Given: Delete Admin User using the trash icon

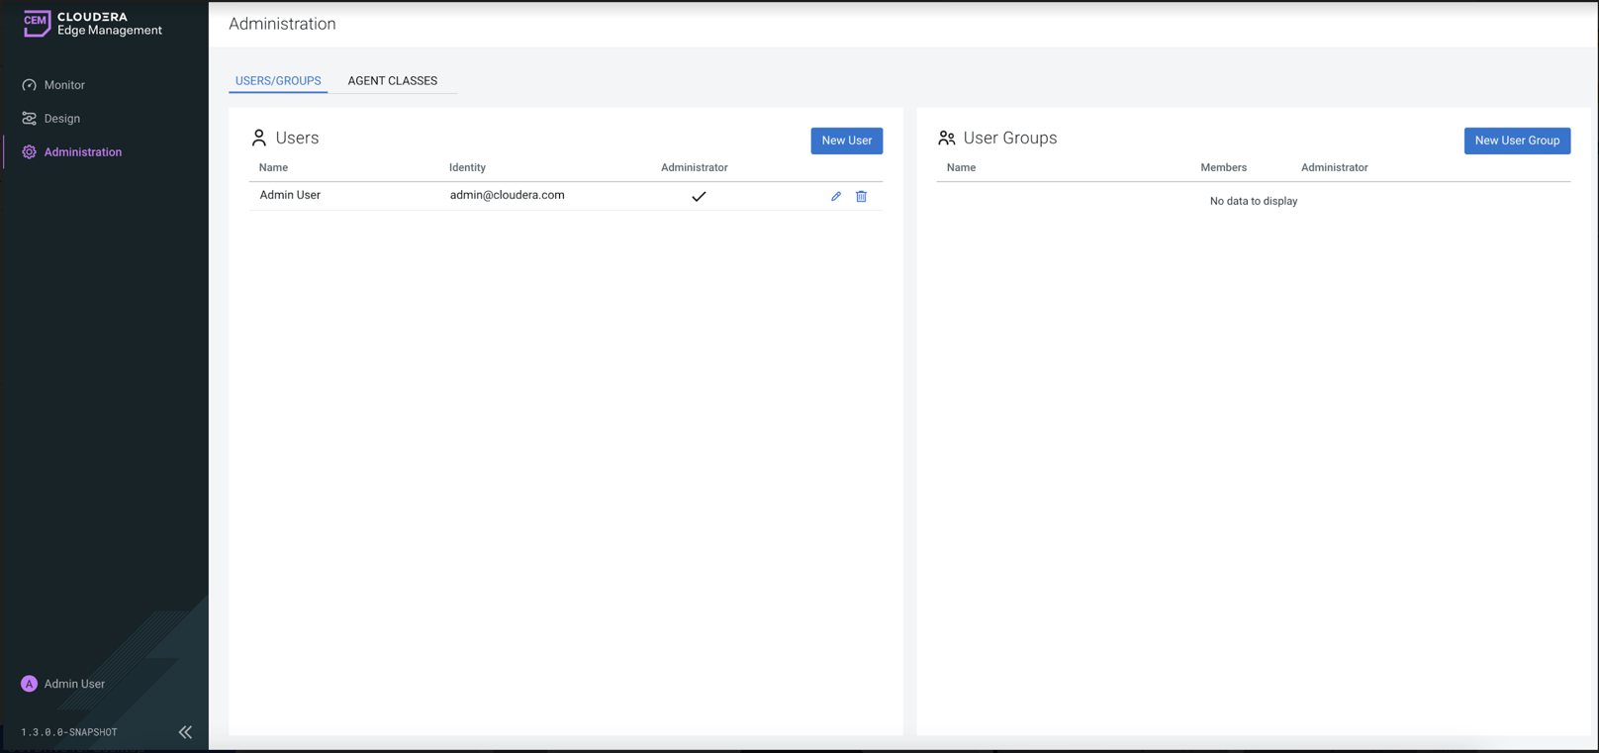Looking at the screenshot, I should pyautogui.click(x=861, y=197).
